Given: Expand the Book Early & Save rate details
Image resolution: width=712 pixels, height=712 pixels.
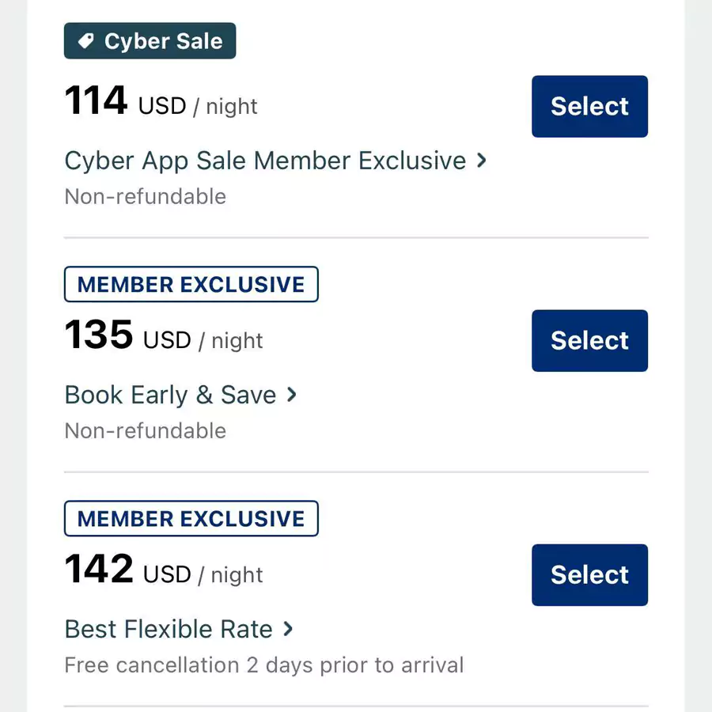Looking at the screenshot, I should [x=171, y=395].
